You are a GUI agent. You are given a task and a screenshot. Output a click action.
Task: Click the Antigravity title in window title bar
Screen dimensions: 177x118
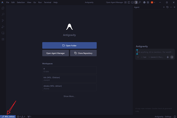89,2
